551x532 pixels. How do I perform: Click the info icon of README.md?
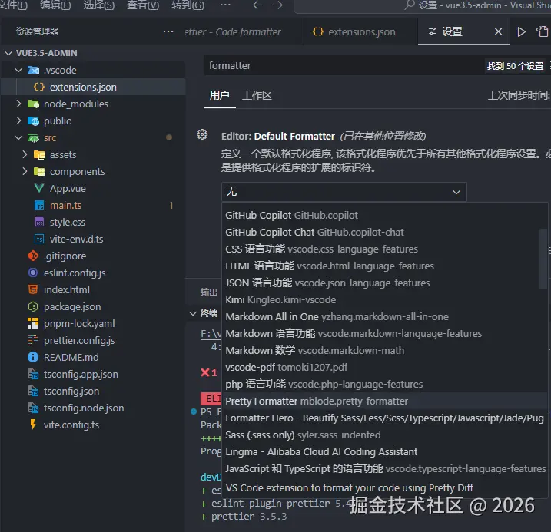(33, 357)
